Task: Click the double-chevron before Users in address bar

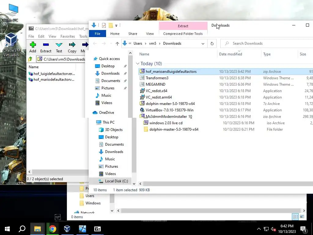Action: tap(130, 43)
